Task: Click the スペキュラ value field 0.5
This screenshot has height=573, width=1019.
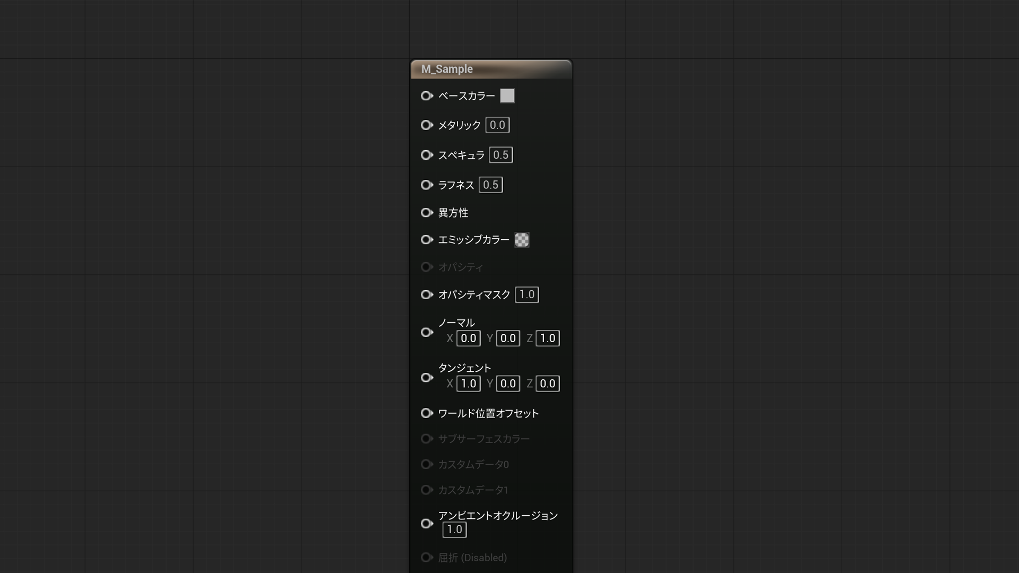Action: [500, 155]
